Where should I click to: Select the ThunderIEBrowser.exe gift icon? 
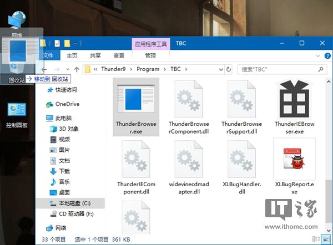294,99
